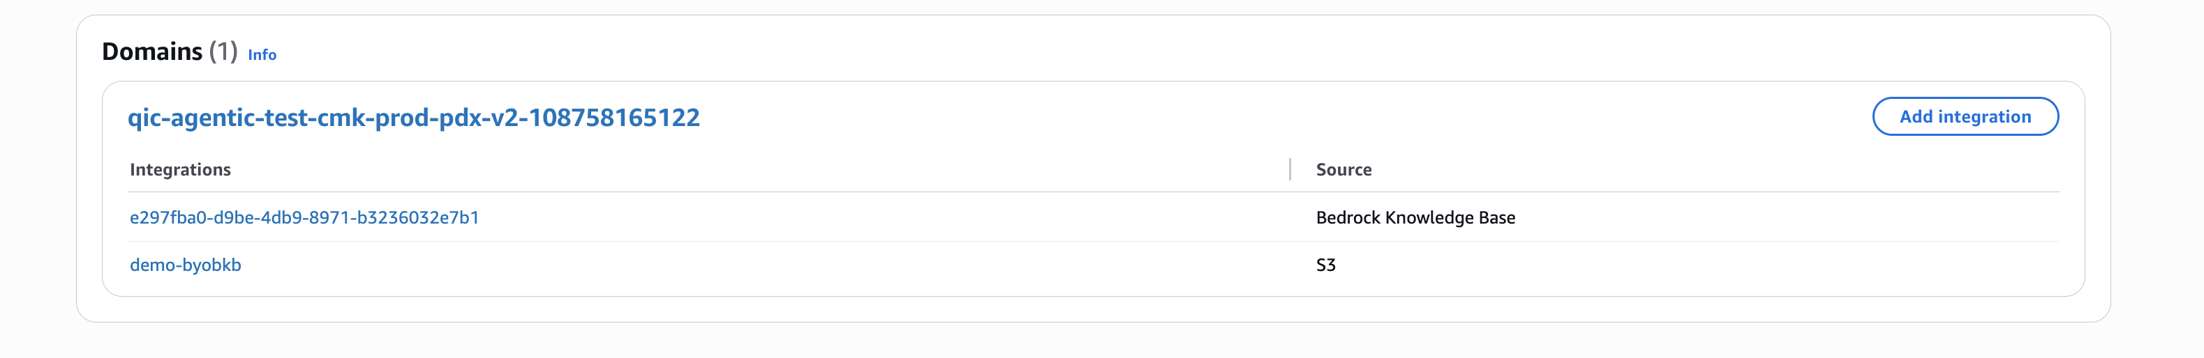
Task: Click the S3 source cell
Action: (x=1325, y=265)
